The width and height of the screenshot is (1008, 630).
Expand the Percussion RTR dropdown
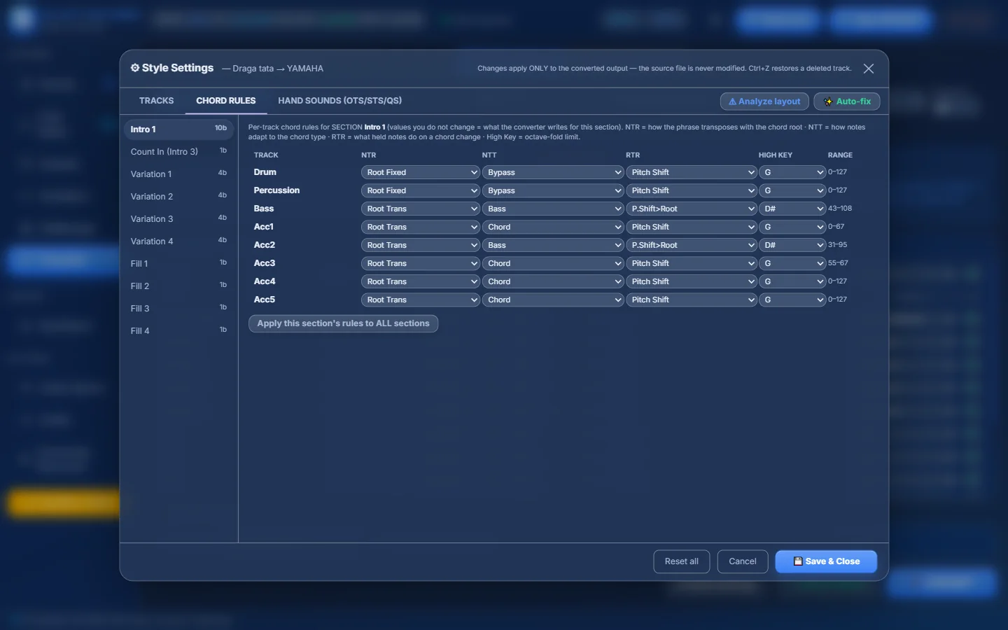pos(691,190)
